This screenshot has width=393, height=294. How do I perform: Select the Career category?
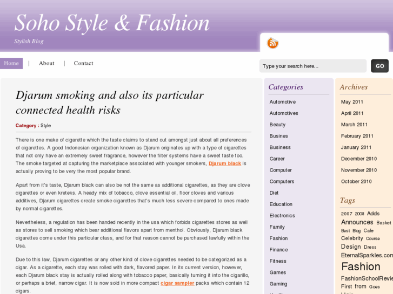click(277, 159)
